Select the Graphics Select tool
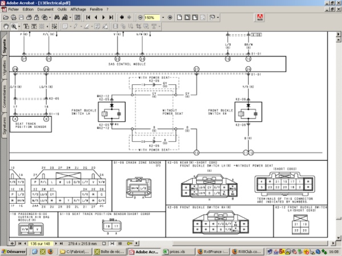The width and height of the screenshot is (342, 256). [54, 27]
